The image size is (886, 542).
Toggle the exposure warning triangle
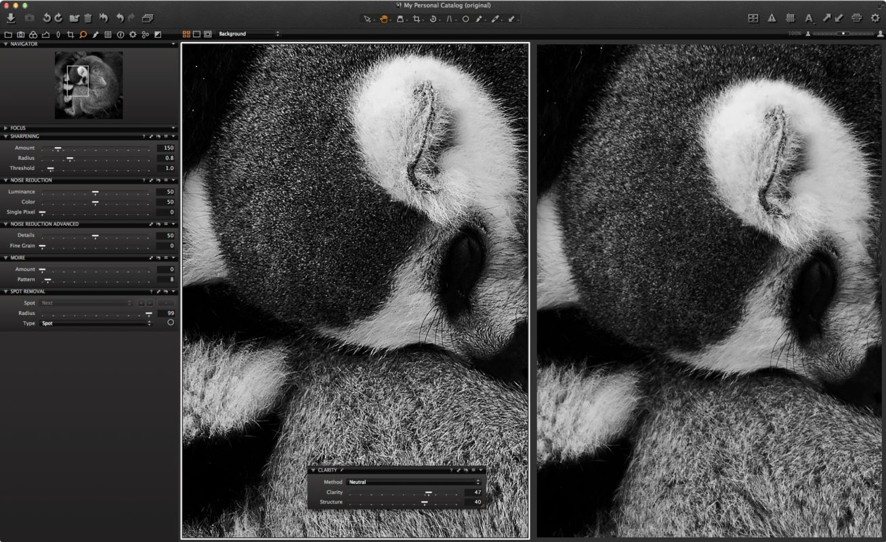(772, 19)
